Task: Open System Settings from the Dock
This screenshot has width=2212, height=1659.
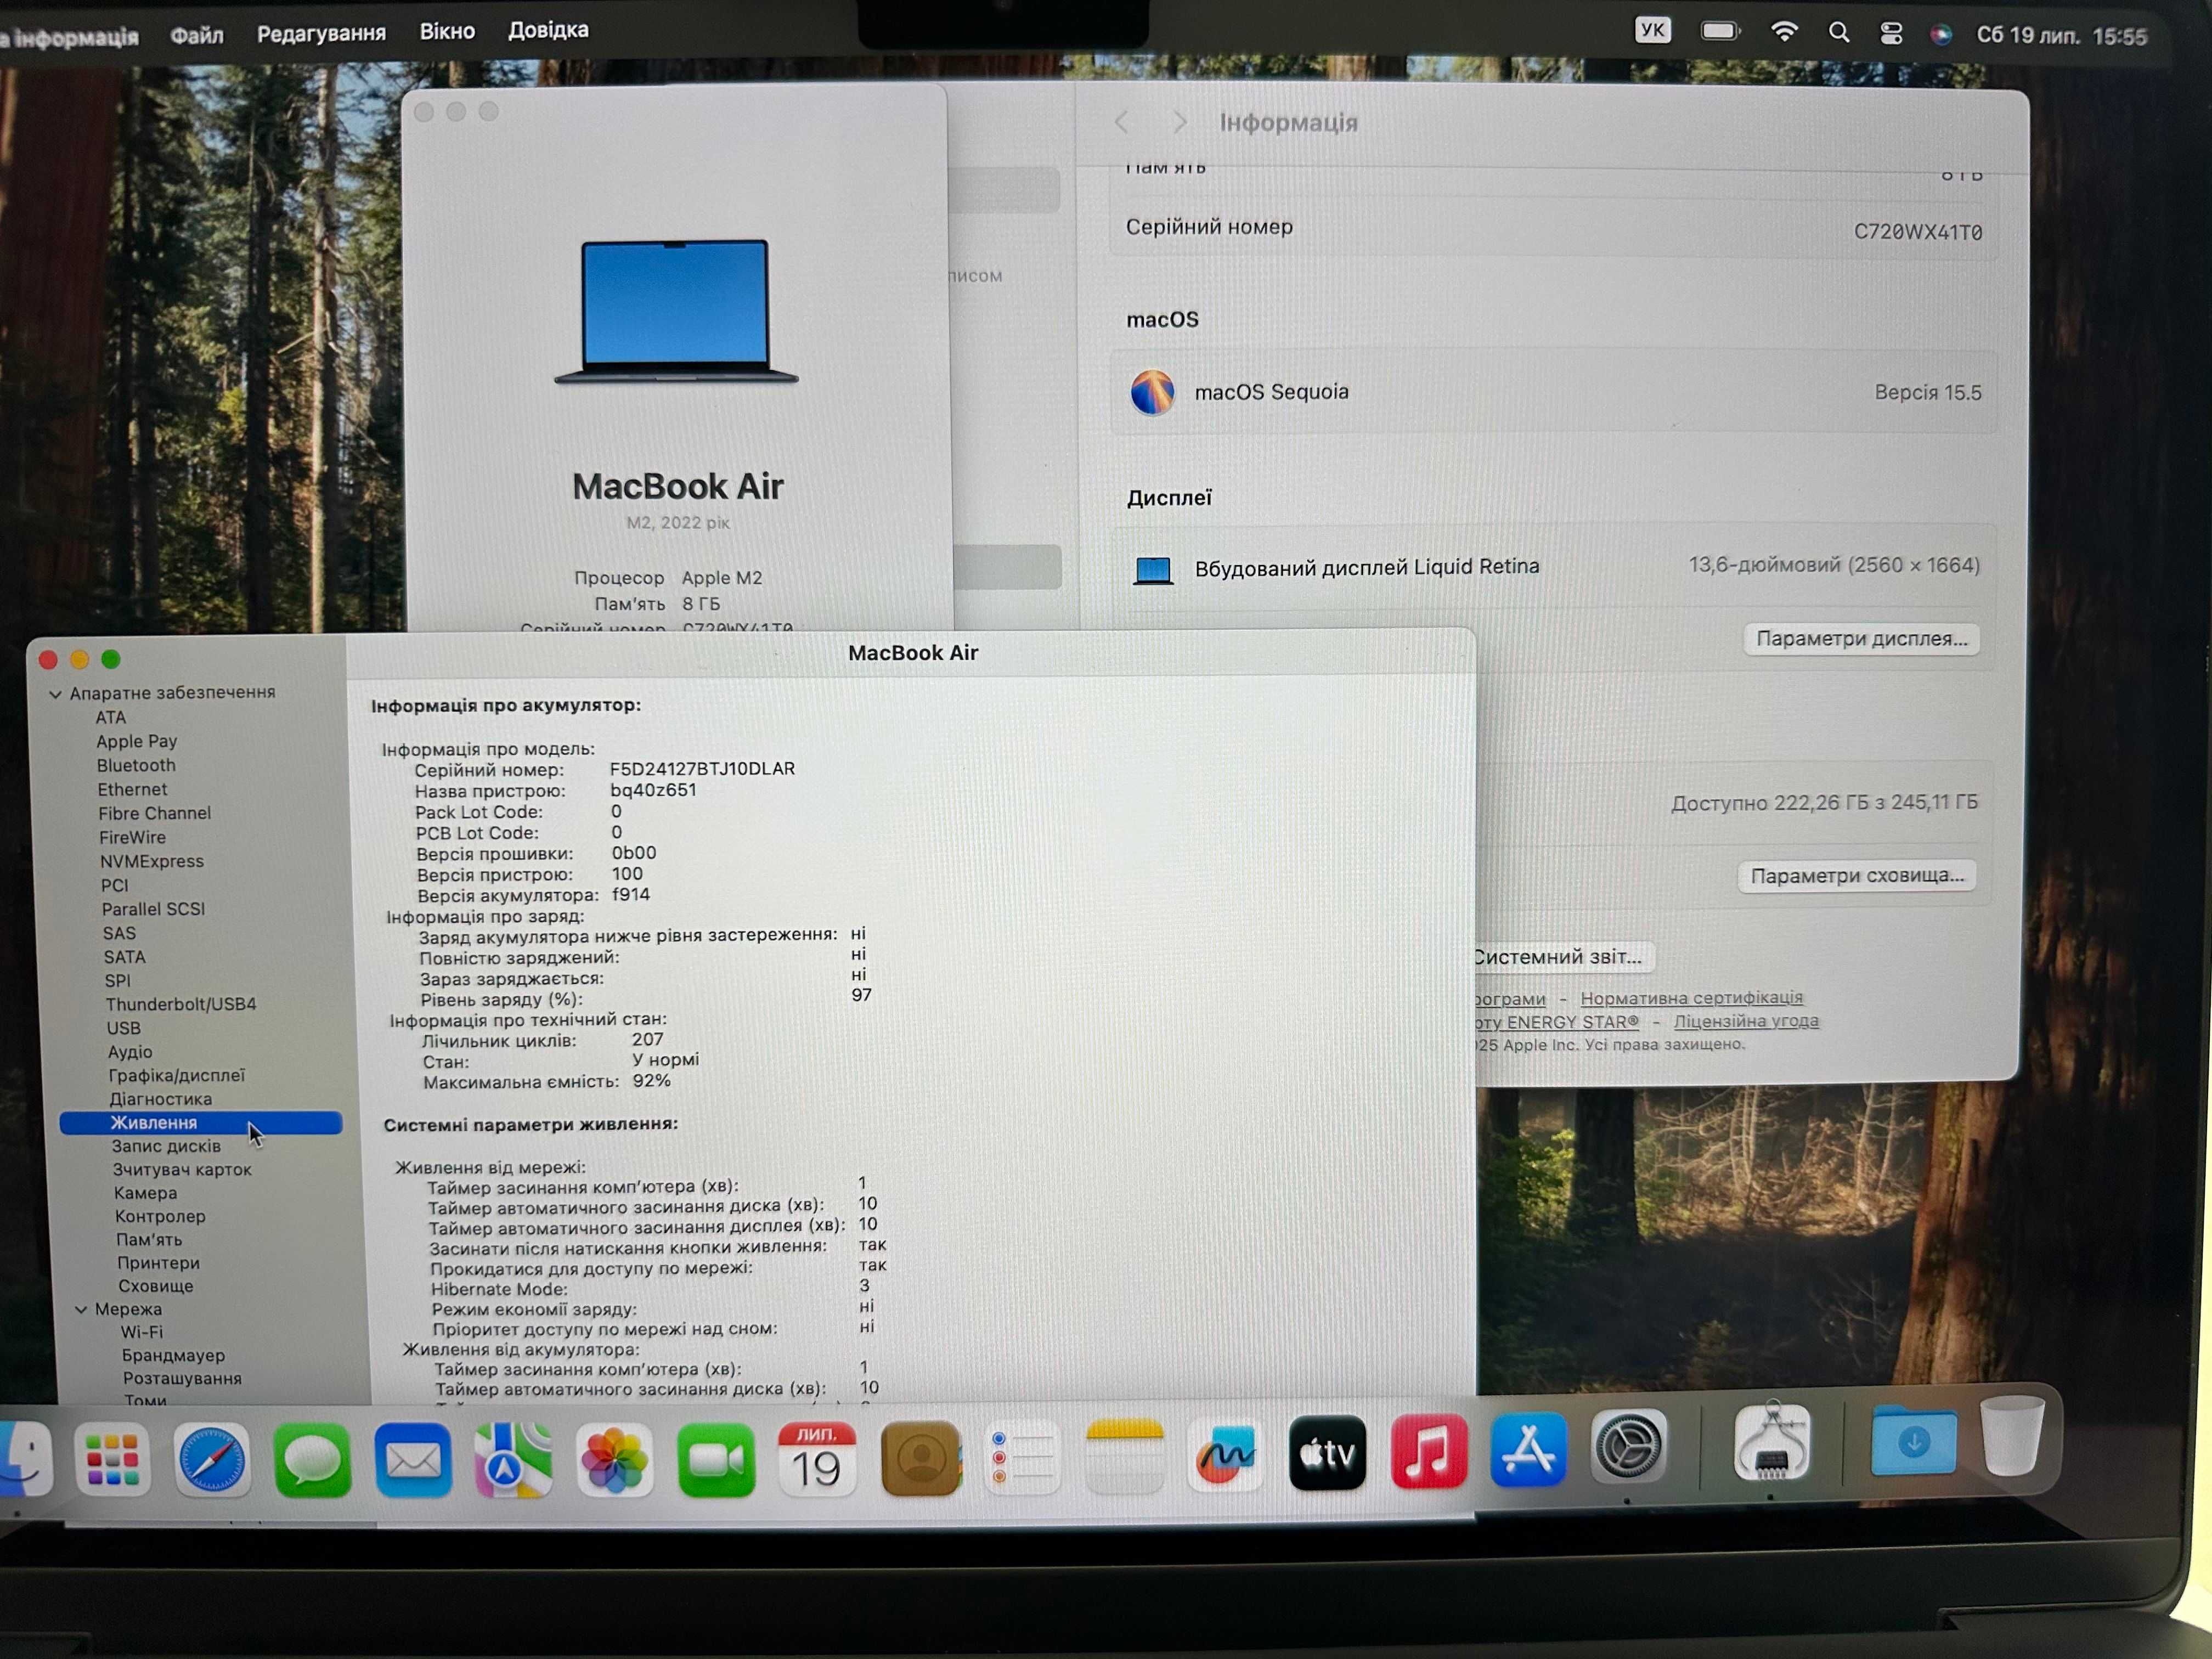Action: click(1628, 1446)
